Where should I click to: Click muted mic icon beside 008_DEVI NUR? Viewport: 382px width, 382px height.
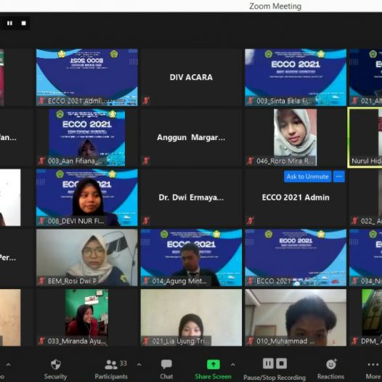tap(41, 221)
